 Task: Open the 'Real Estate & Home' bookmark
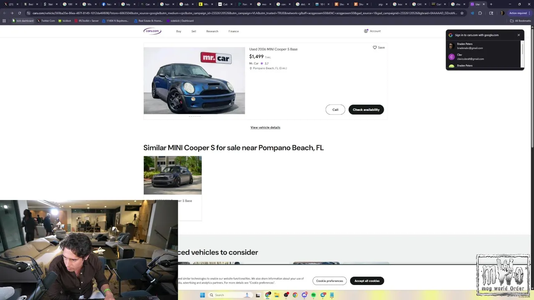click(x=149, y=21)
